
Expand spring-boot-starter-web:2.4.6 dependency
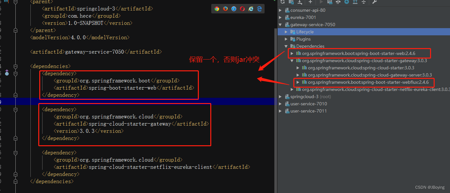click(292, 53)
